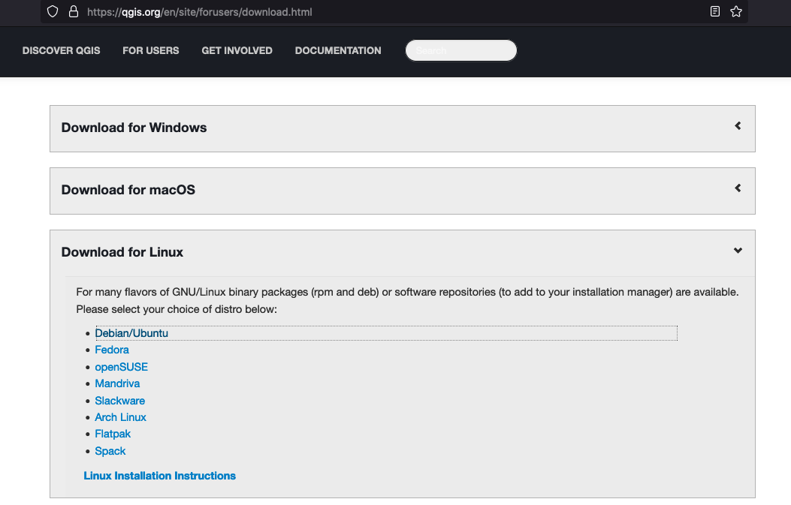This screenshot has width=791, height=505.
Task: Open the Fedora download link
Action: pyautogui.click(x=112, y=350)
